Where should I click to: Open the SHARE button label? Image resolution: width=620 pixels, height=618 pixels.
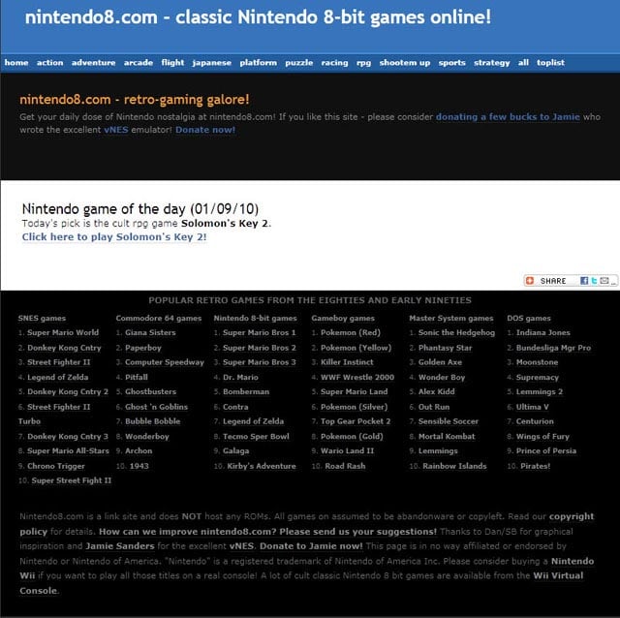[x=553, y=281]
